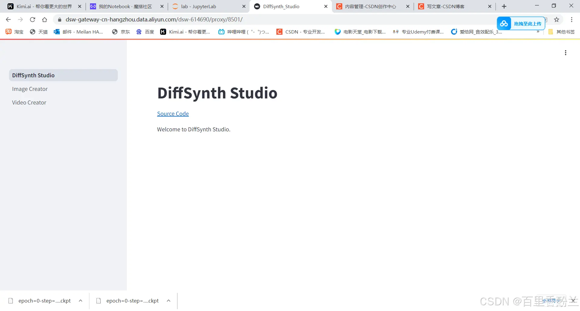Image resolution: width=580 pixels, height=311 pixels.
Task: Close the DiffSynth_Studio tab
Action: pos(326,6)
